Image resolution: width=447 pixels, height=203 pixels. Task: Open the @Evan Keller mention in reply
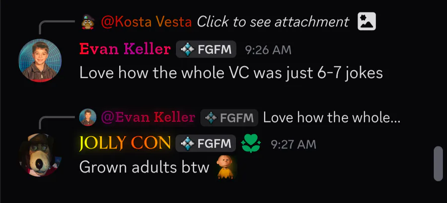pos(148,117)
